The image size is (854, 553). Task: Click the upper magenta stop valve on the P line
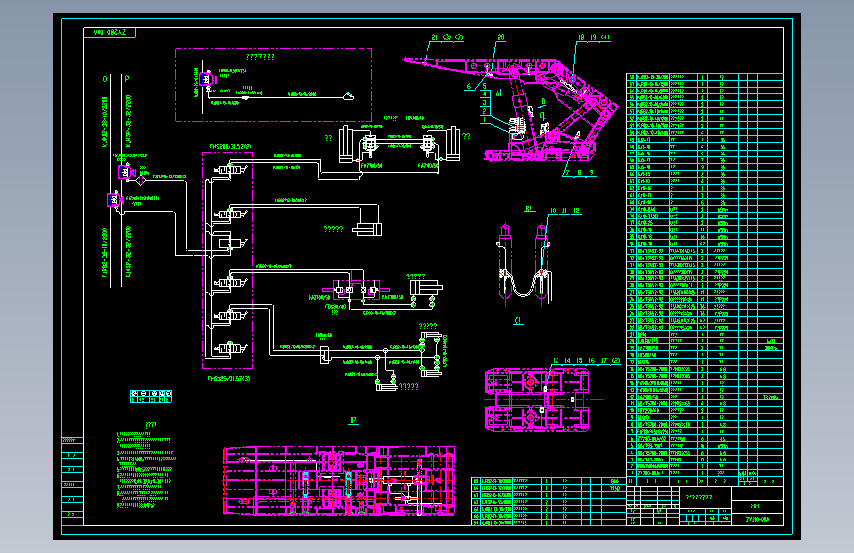[x=125, y=172]
